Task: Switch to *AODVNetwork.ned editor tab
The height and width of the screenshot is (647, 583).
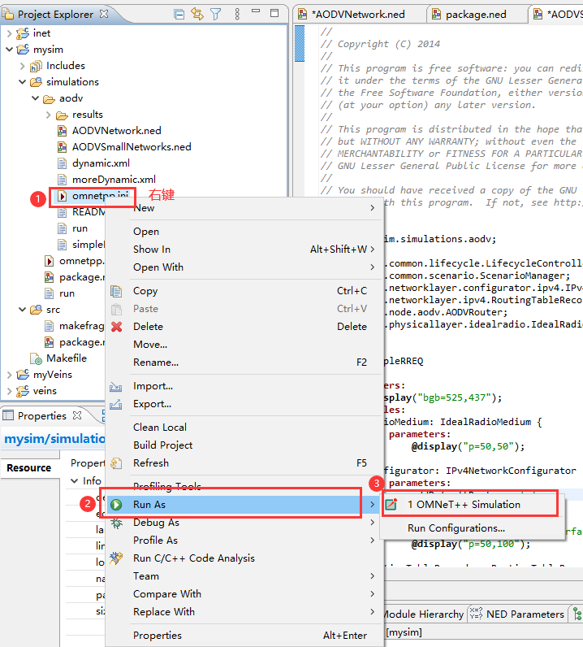Action: pyautogui.click(x=358, y=15)
